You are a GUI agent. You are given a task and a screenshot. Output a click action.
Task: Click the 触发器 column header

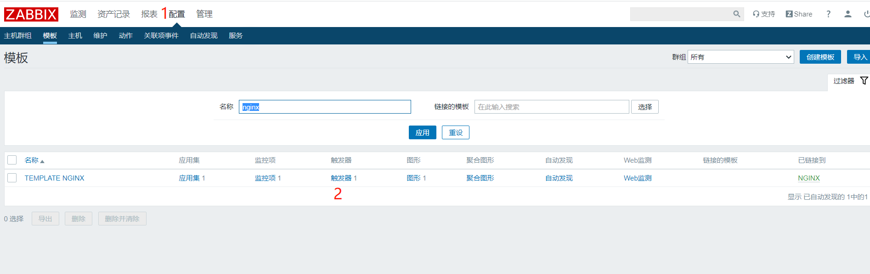coord(341,160)
